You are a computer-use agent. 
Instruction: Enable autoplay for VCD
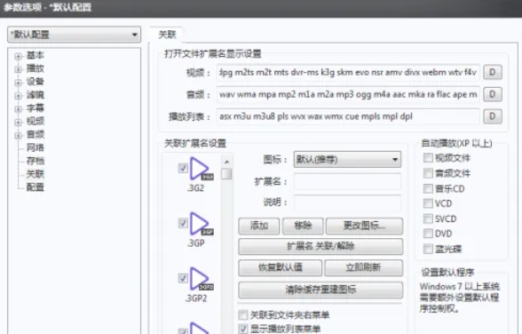[428, 203]
